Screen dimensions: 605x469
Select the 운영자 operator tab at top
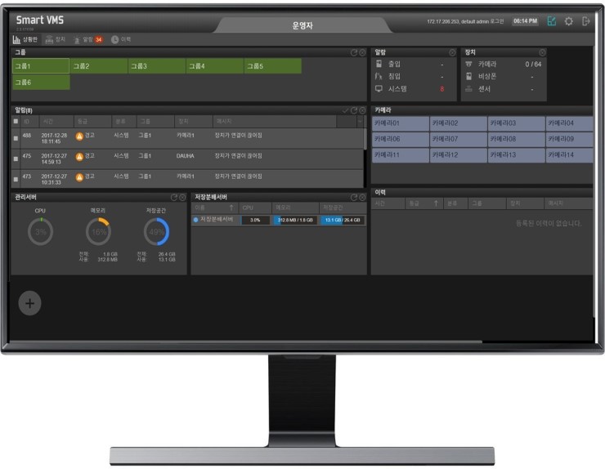[x=302, y=25]
